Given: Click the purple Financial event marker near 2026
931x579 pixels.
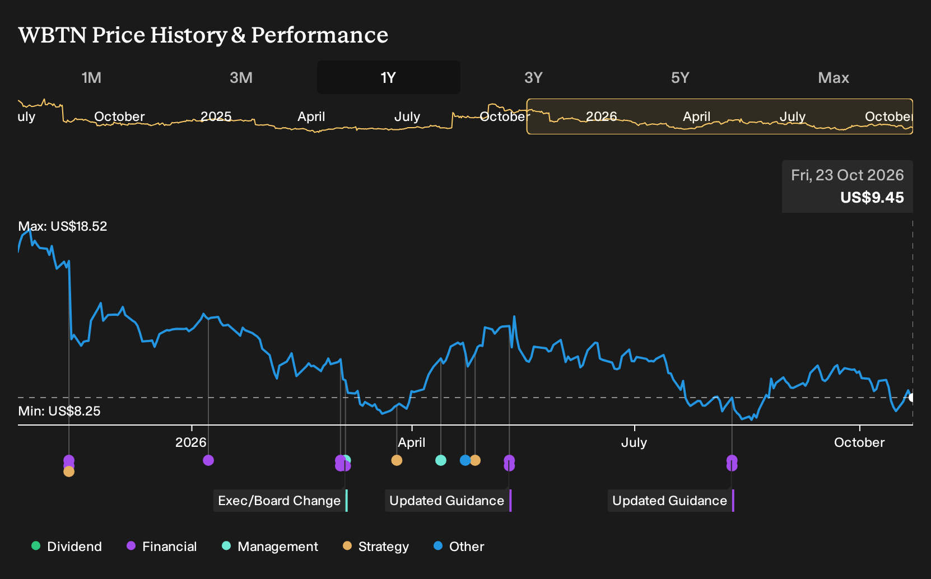Looking at the screenshot, I should pos(208,460).
